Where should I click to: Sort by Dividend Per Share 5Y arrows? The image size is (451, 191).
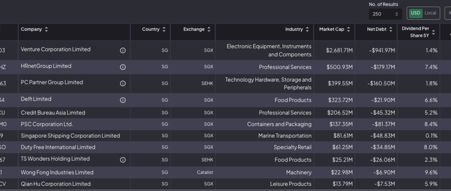click(x=433, y=32)
